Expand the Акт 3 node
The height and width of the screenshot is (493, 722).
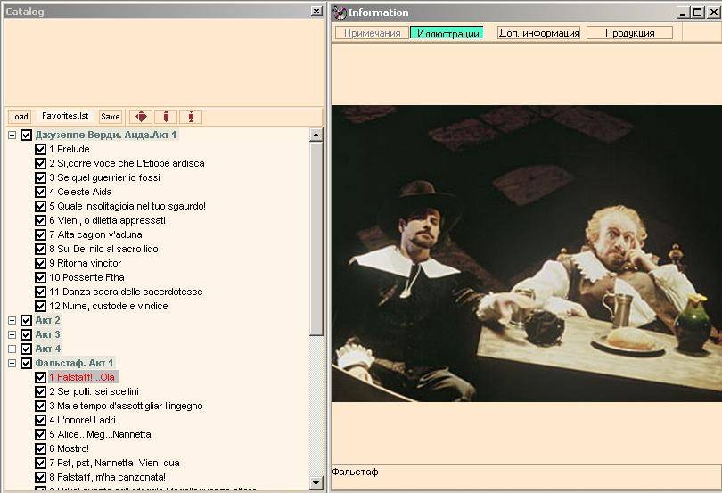pos(12,334)
